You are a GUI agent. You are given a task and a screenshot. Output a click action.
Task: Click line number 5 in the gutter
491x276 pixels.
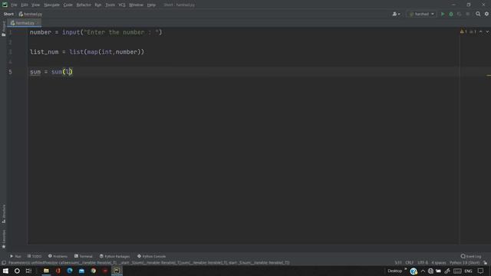[x=10, y=72]
